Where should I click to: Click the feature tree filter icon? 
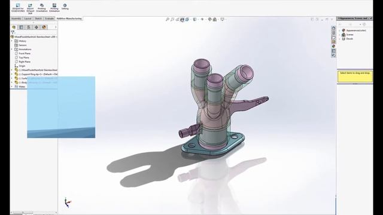pos(13,32)
